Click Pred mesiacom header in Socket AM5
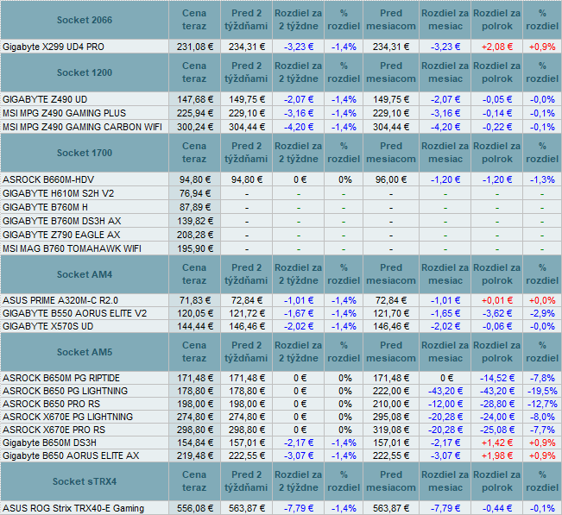The width and height of the screenshot is (562, 515). point(391,352)
